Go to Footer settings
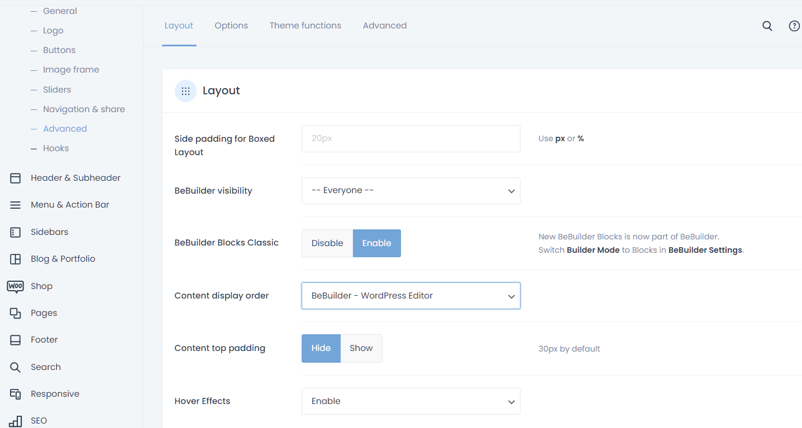The image size is (802, 428). point(44,340)
